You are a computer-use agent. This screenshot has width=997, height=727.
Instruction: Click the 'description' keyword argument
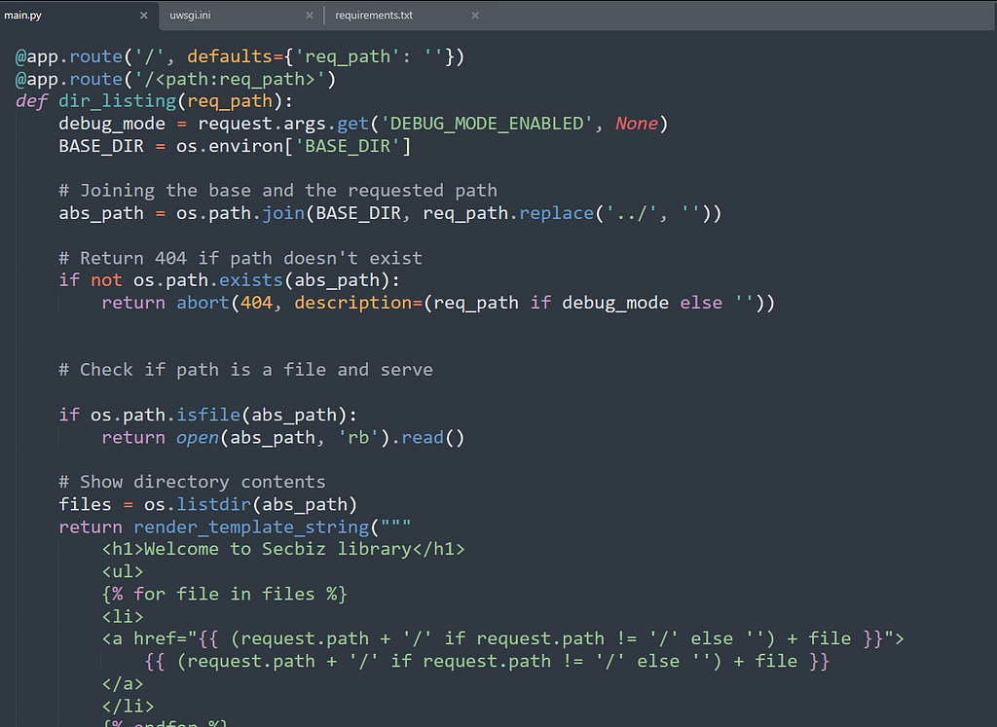click(x=352, y=303)
